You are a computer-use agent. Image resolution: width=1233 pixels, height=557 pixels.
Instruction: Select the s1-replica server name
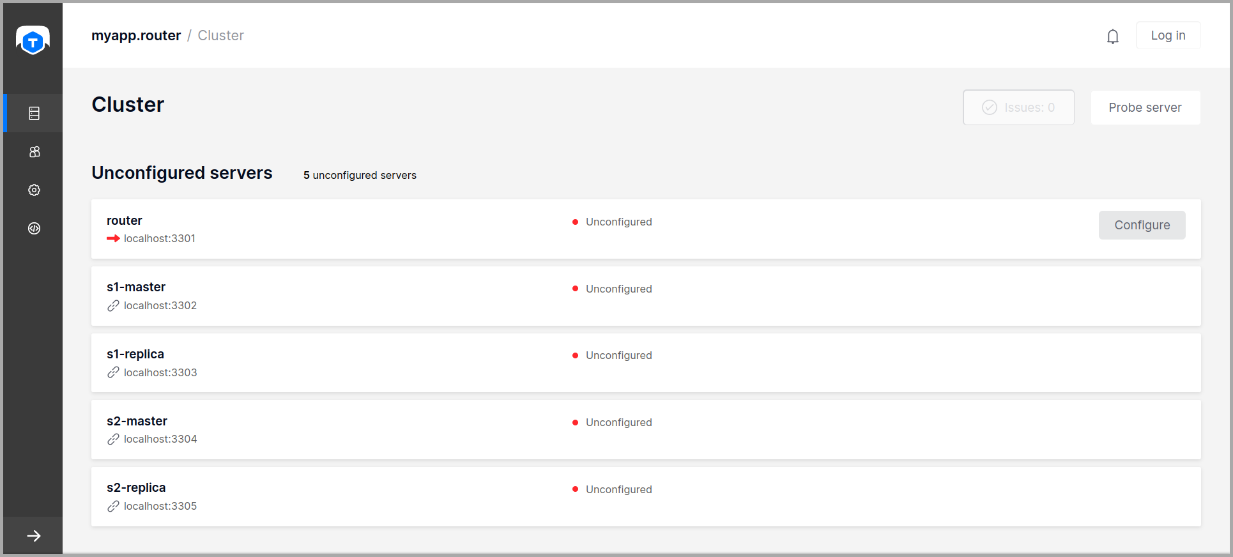135,354
